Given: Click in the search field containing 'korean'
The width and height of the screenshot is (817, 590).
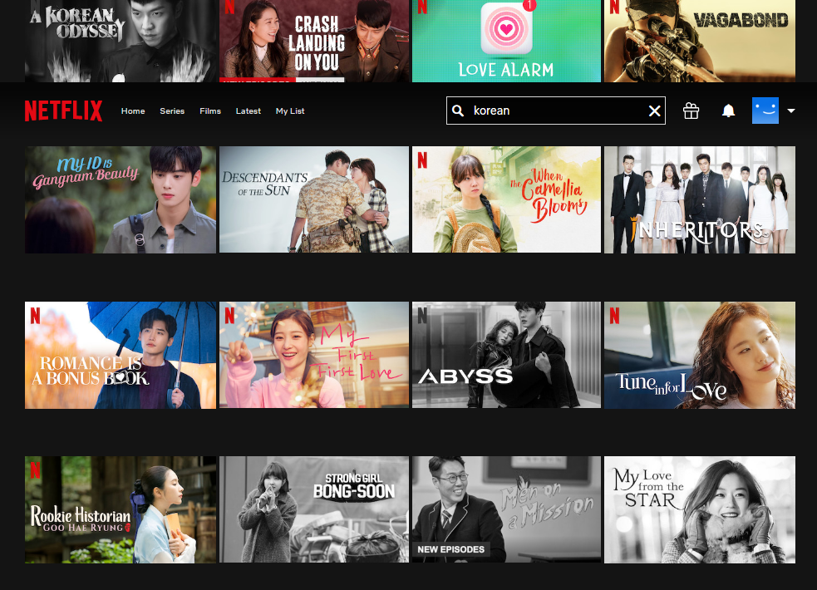Looking at the screenshot, I should [555, 111].
